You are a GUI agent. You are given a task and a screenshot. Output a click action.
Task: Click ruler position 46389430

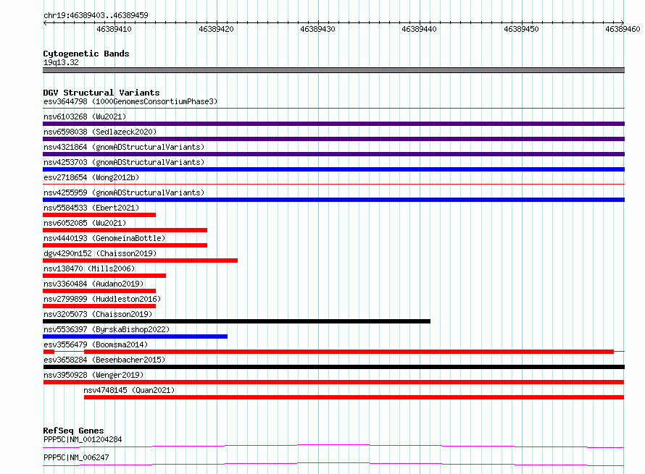click(x=317, y=29)
